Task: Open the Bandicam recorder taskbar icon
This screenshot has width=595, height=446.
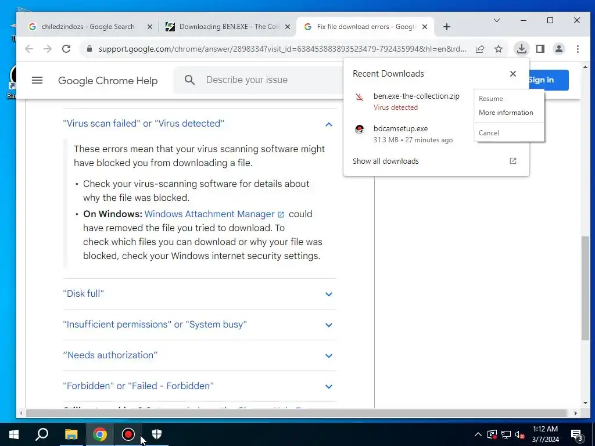Action: 128,434
